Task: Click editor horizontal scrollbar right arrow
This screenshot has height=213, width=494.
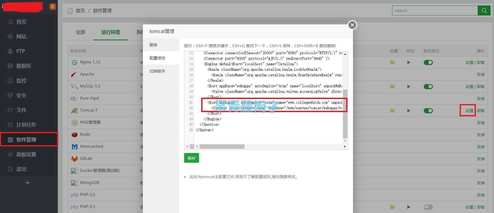Action: click(345, 146)
